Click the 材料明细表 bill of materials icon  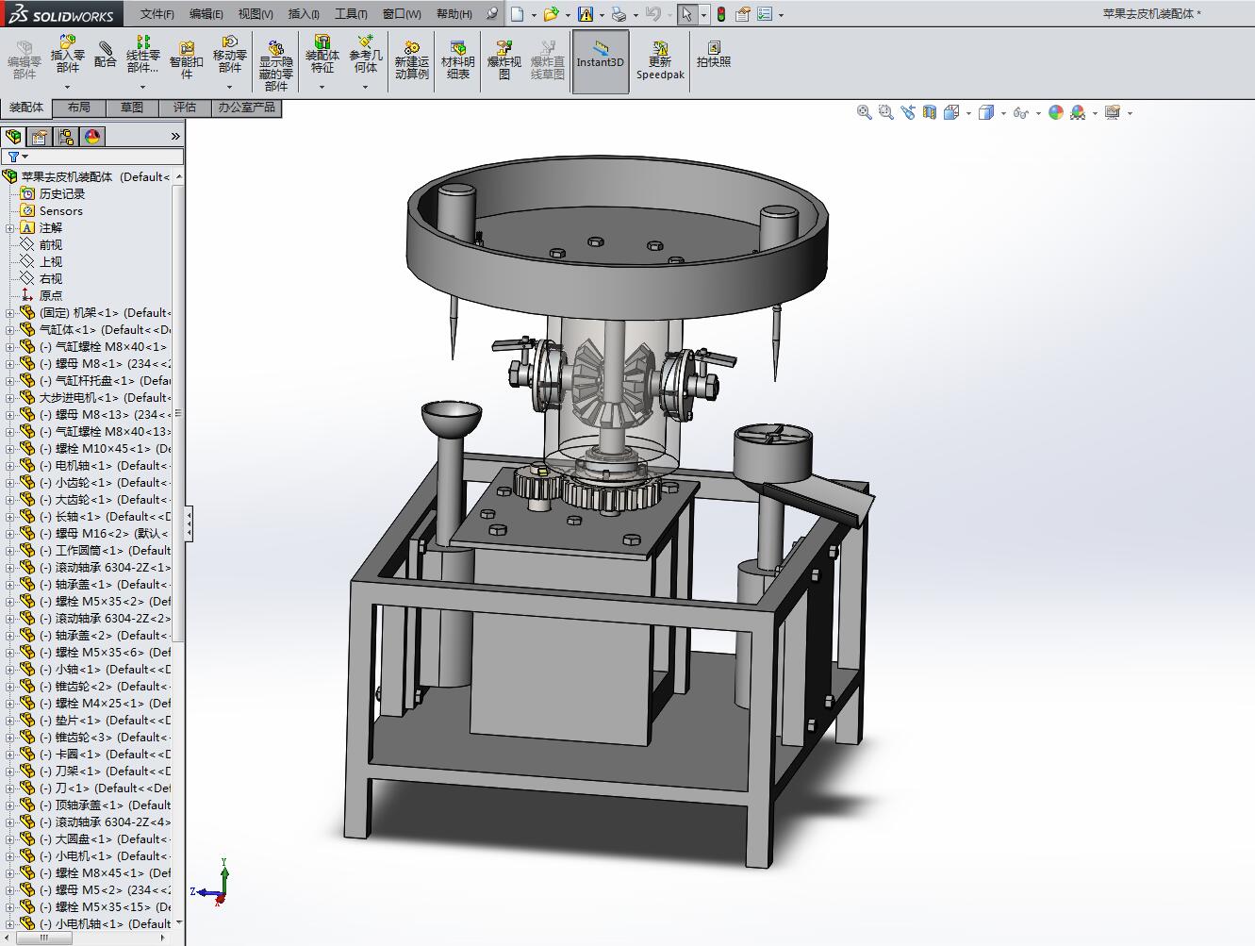point(458,59)
